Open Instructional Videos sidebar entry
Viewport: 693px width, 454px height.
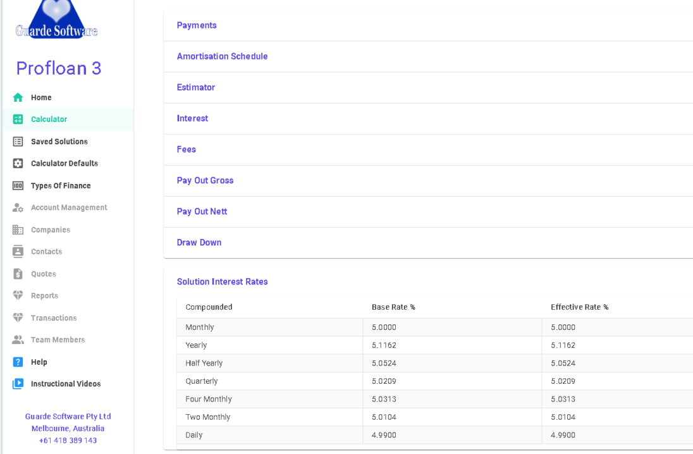pyautogui.click(x=66, y=384)
